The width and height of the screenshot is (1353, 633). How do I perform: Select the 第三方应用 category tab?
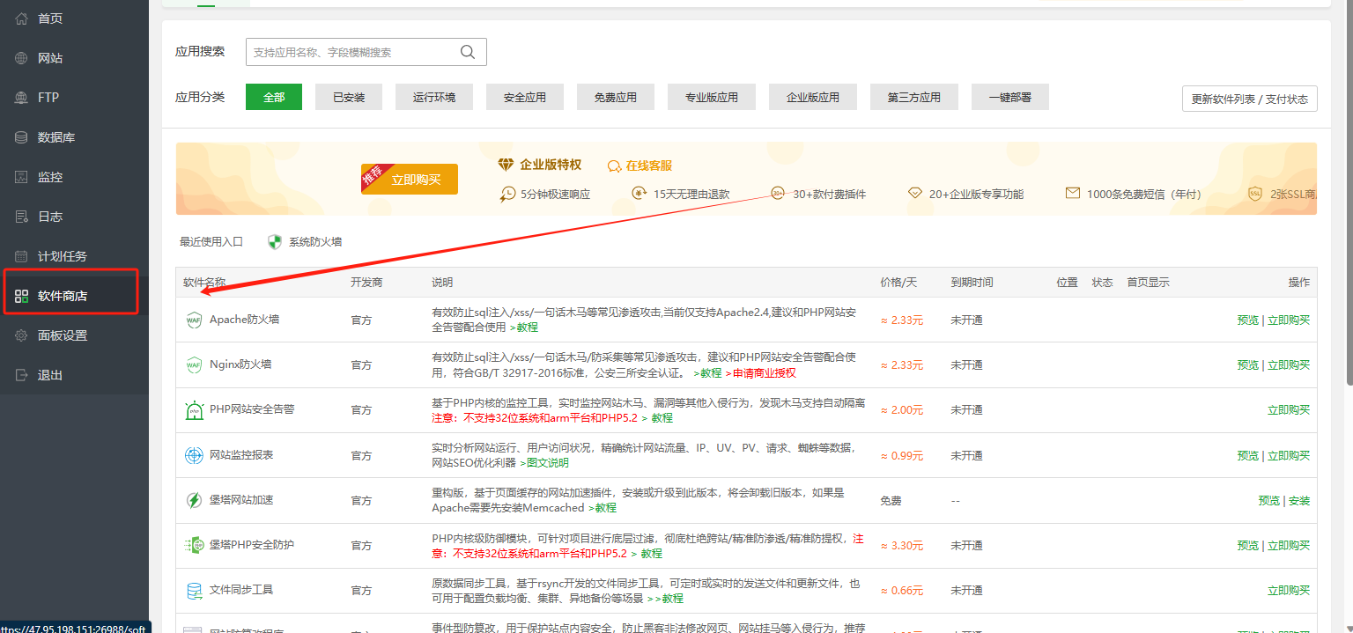click(914, 97)
